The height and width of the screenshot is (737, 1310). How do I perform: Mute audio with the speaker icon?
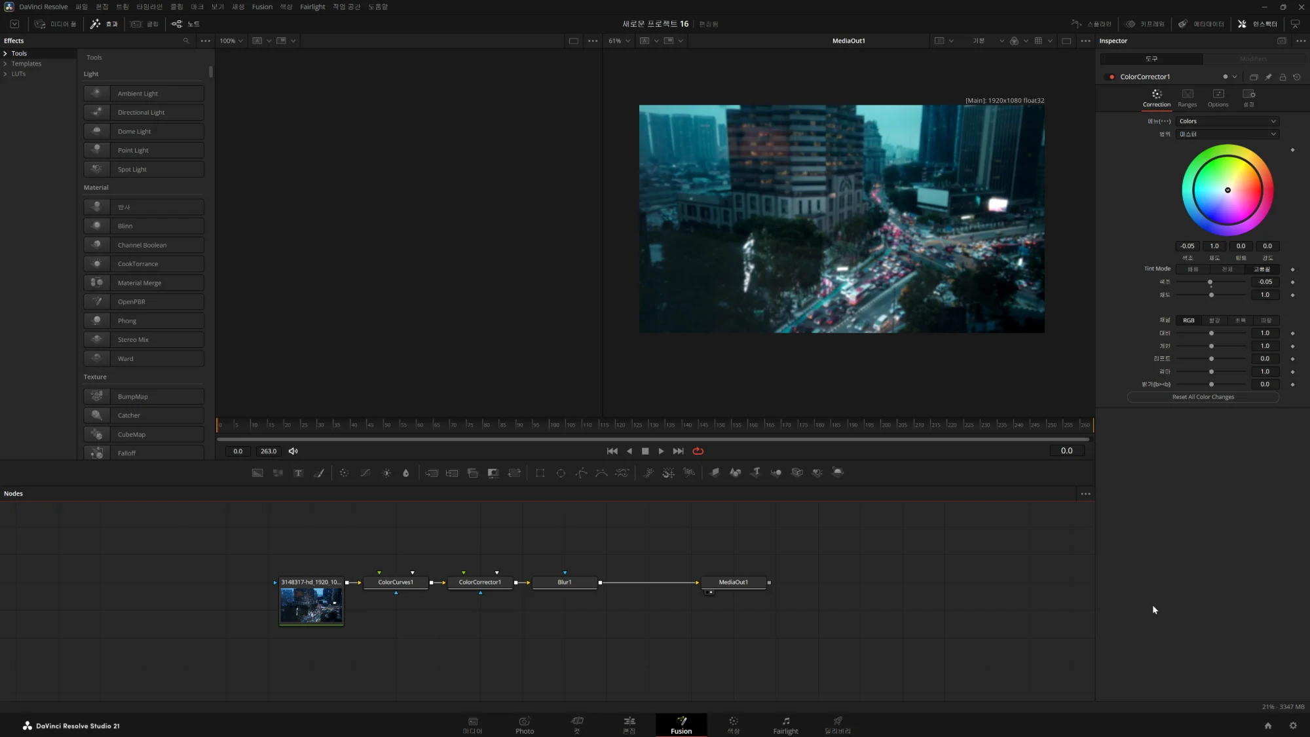point(293,451)
